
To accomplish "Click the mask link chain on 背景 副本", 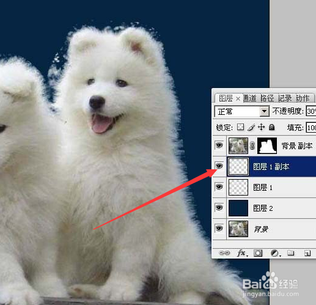I will coord(252,145).
